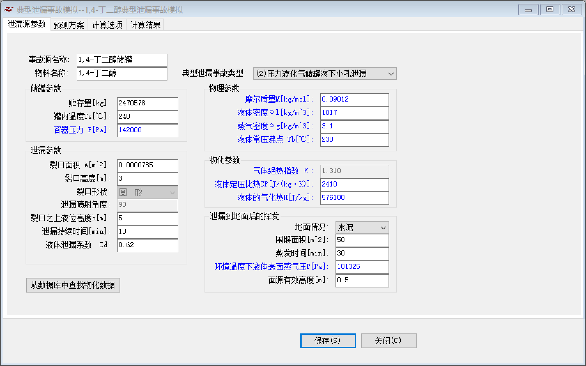The height and width of the screenshot is (366, 586).
Task: Click the 摩尔质量M field showing 0.09012
Action: [355, 100]
